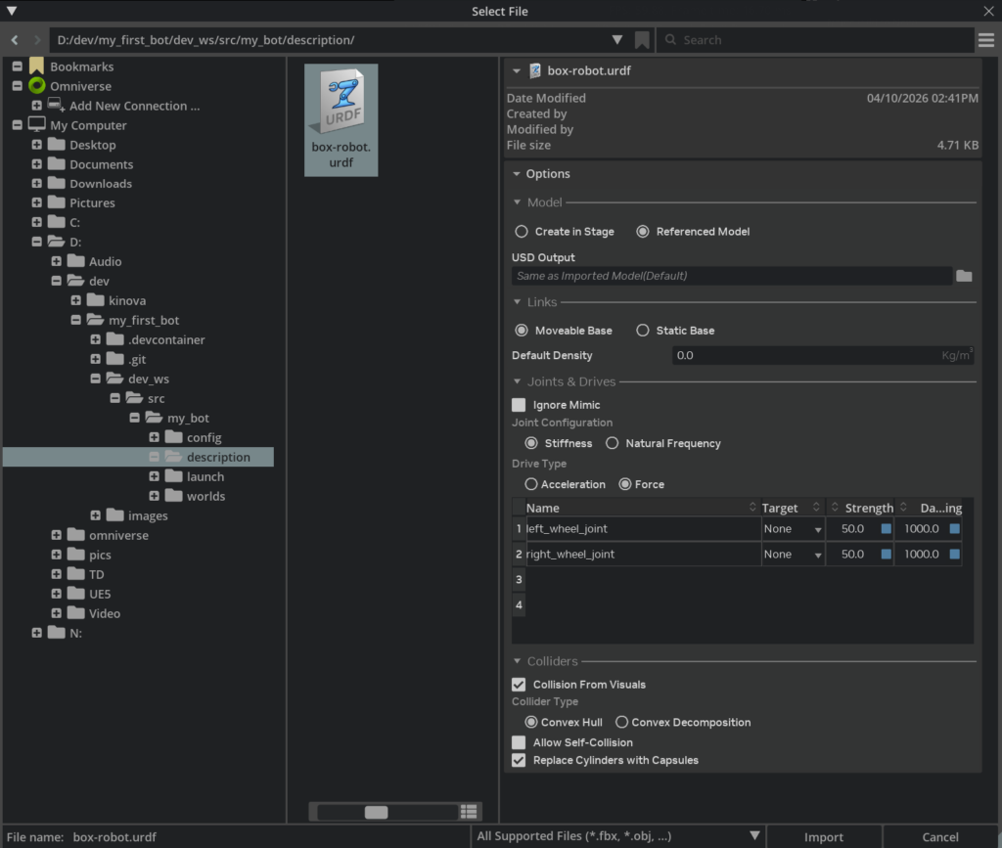Toggle grid/list view icon at bottom
This screenshot has width=1002, height=848.
point(469,812)
